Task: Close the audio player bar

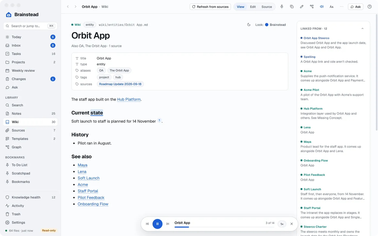Action: (x=292, y=224)
